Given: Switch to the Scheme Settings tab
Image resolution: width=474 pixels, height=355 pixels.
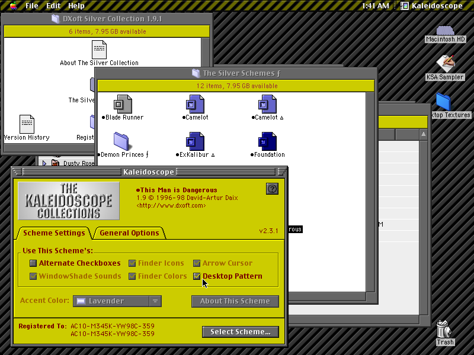Looking at the screenshot, I should [x=54, y=233].
